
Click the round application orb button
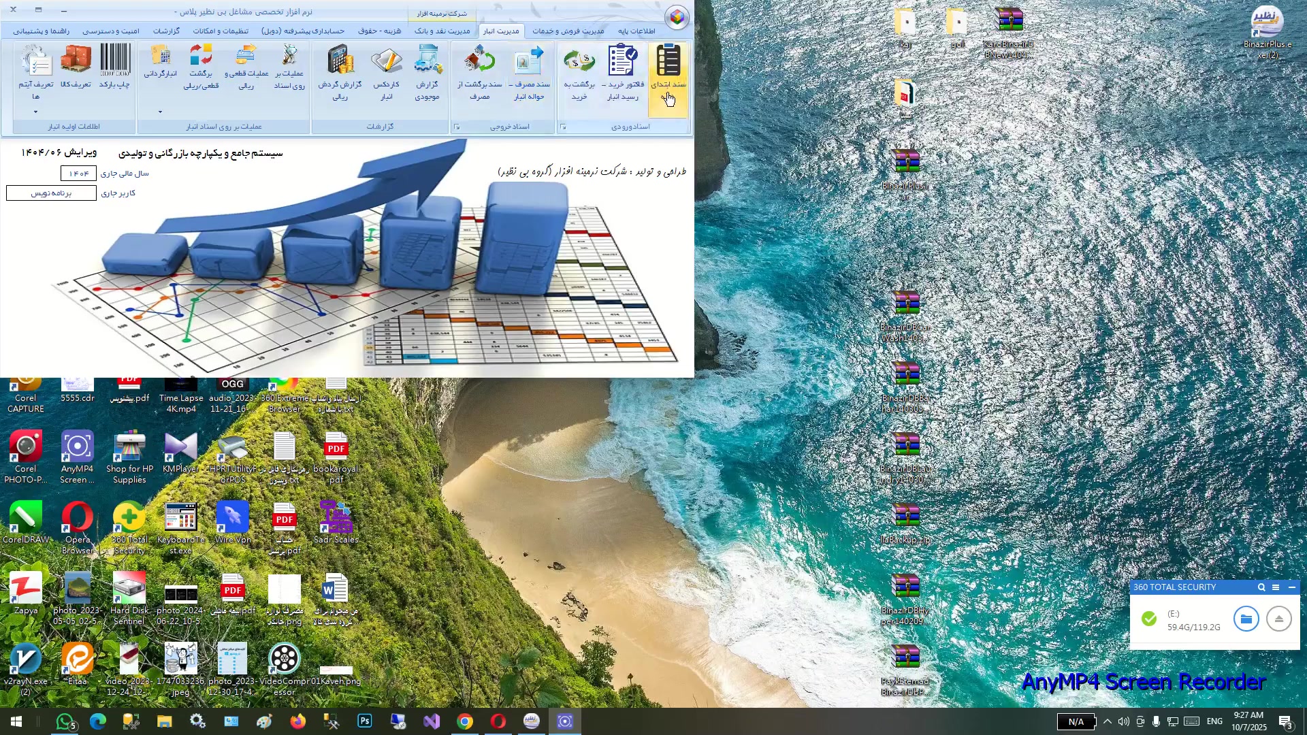coord(677,18)
